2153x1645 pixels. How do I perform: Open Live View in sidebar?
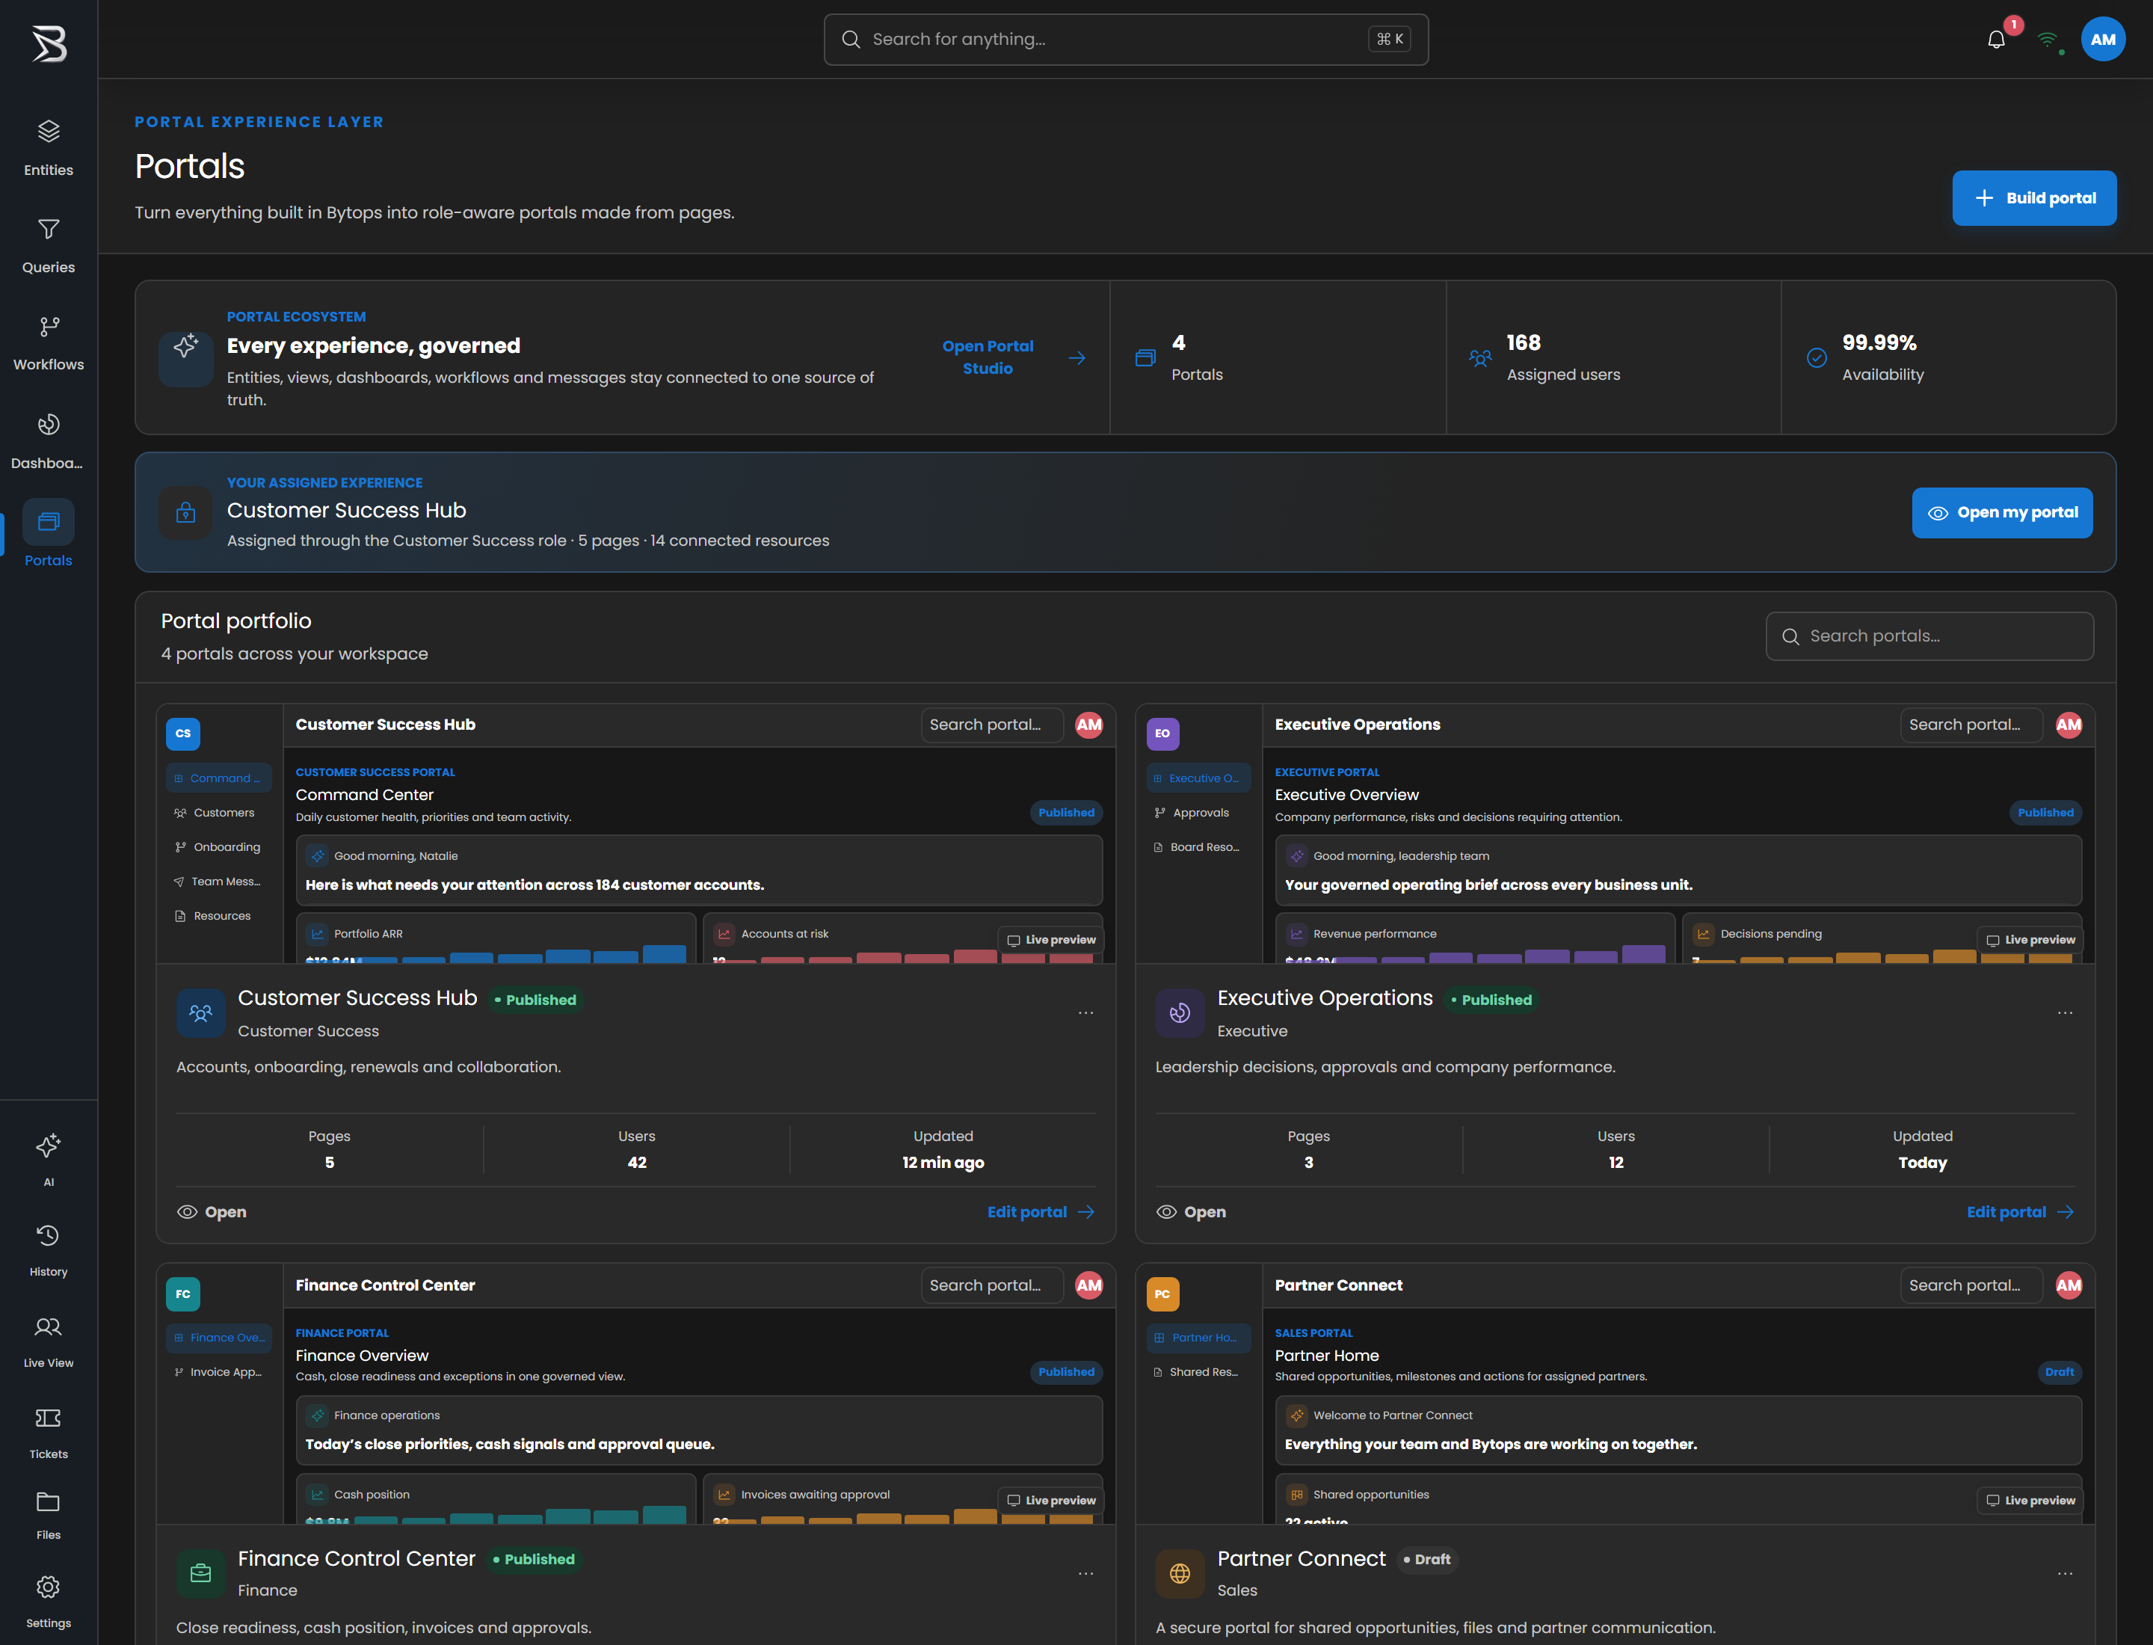(x=48, y=1341)
